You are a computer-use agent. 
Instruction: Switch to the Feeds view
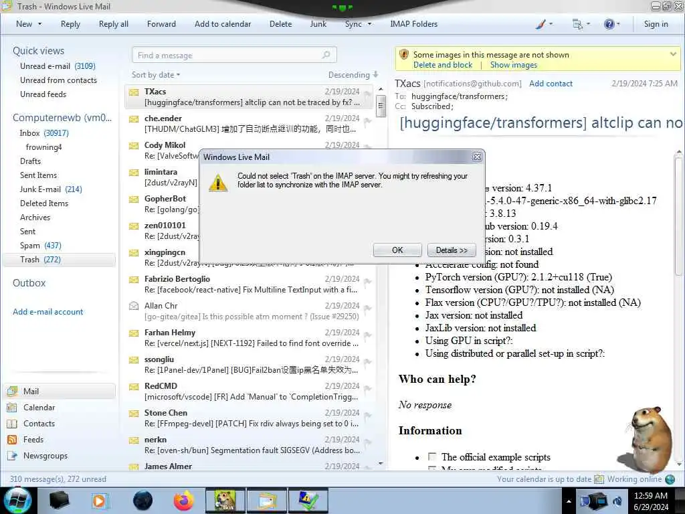click(x=33, y=440)
